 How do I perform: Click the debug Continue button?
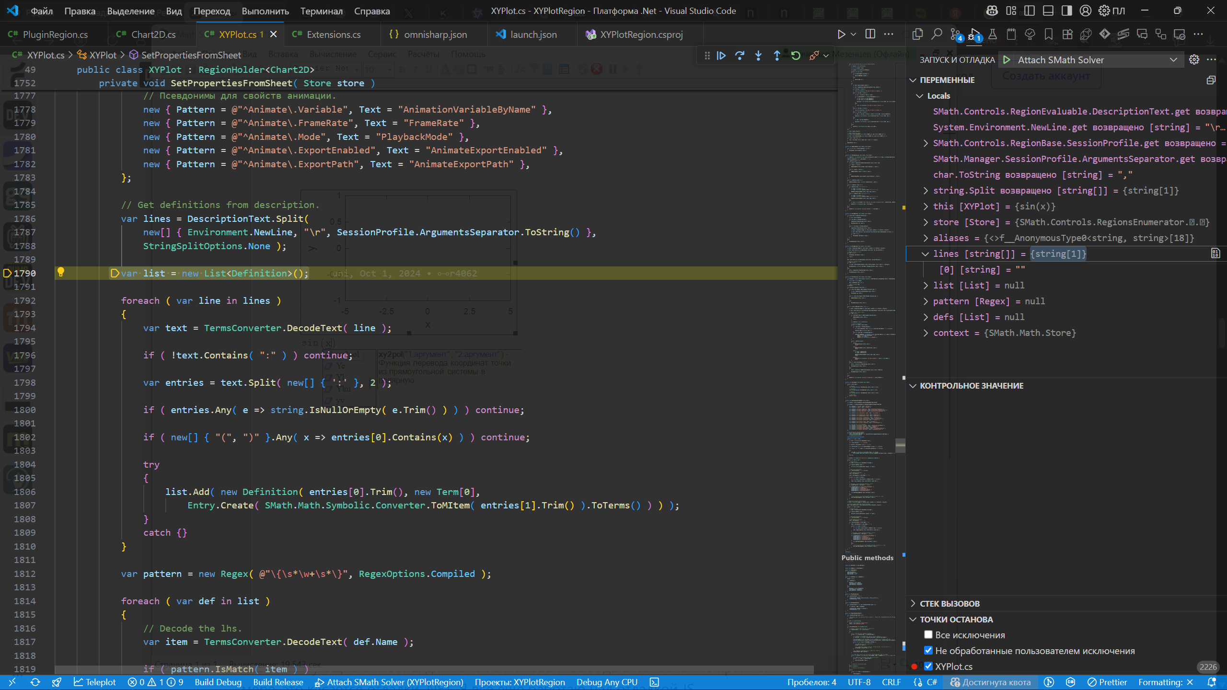click(x=721, y=56)
